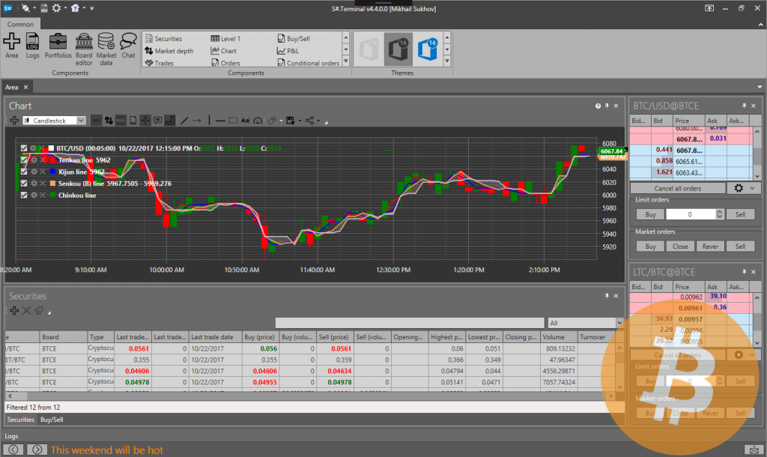Image resolution: width=767 pixels, height=457 pixels.
Task: Click the chart crosshair tool icon
Action: click(x=145, y=120)
